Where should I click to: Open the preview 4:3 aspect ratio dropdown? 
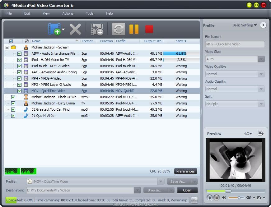248,133
